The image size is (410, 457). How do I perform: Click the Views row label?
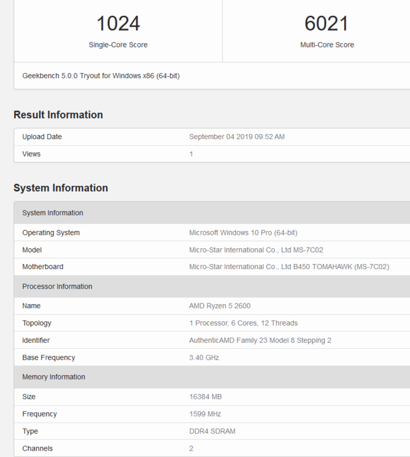(x=31, y=154)
